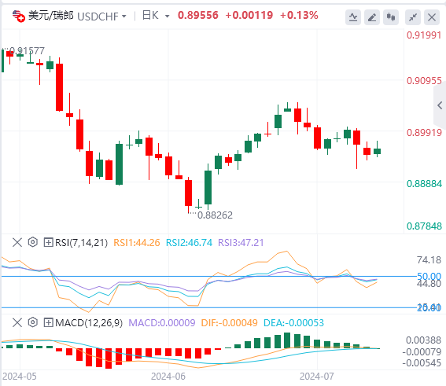Click the MACD -0.00545 axis label

pyautogui.click(x=422, y=363)
